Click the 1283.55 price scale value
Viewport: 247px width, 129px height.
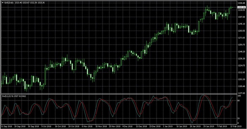coord(241,31)
